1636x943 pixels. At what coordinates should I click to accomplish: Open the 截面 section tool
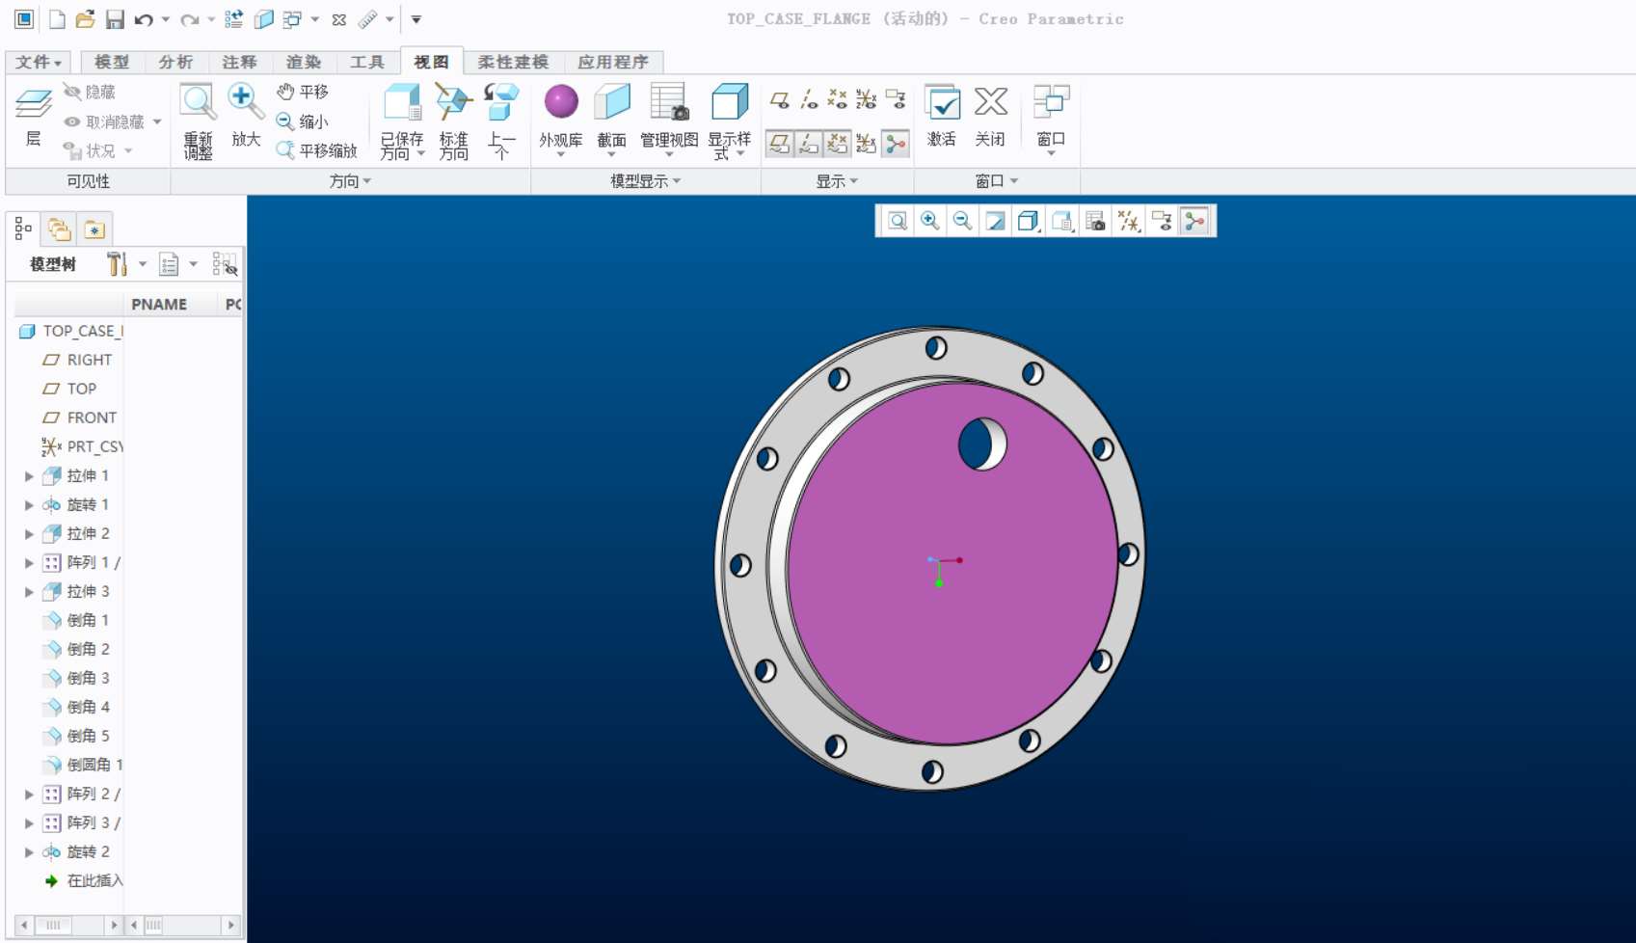tap(612, 118)
